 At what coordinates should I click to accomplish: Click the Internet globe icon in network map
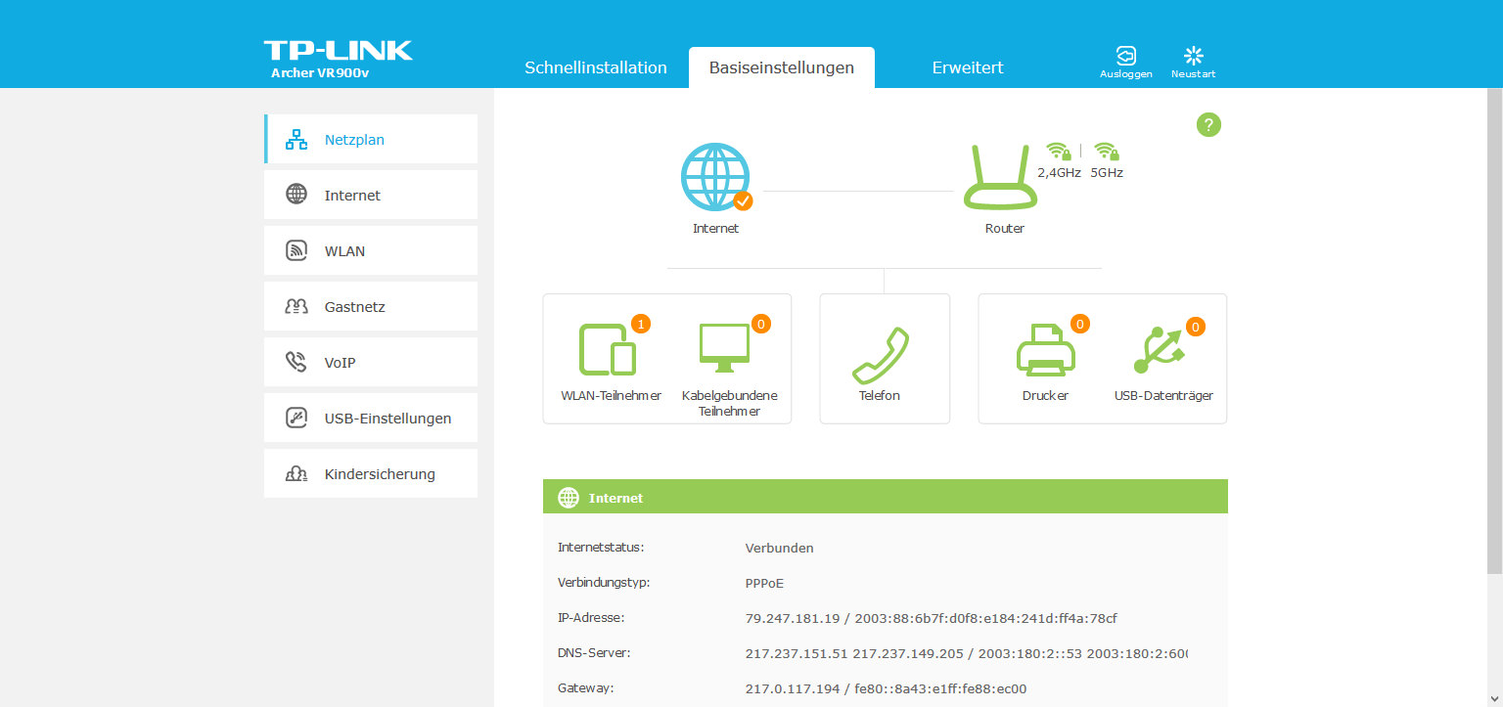coord(715,177)
